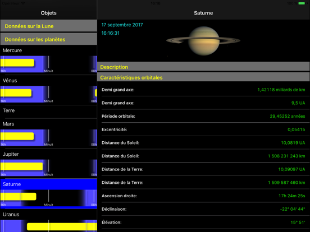Click Saturne's yellow visibility bar

coord(18,197)
